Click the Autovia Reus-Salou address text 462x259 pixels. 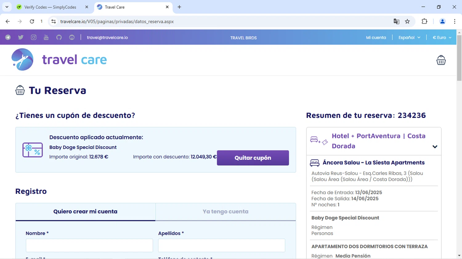pyautogui.click(x=367, y=176)
